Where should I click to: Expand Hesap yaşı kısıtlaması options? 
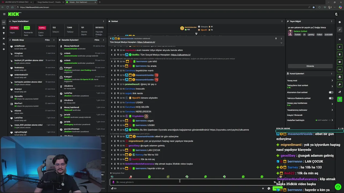point(332,104)
